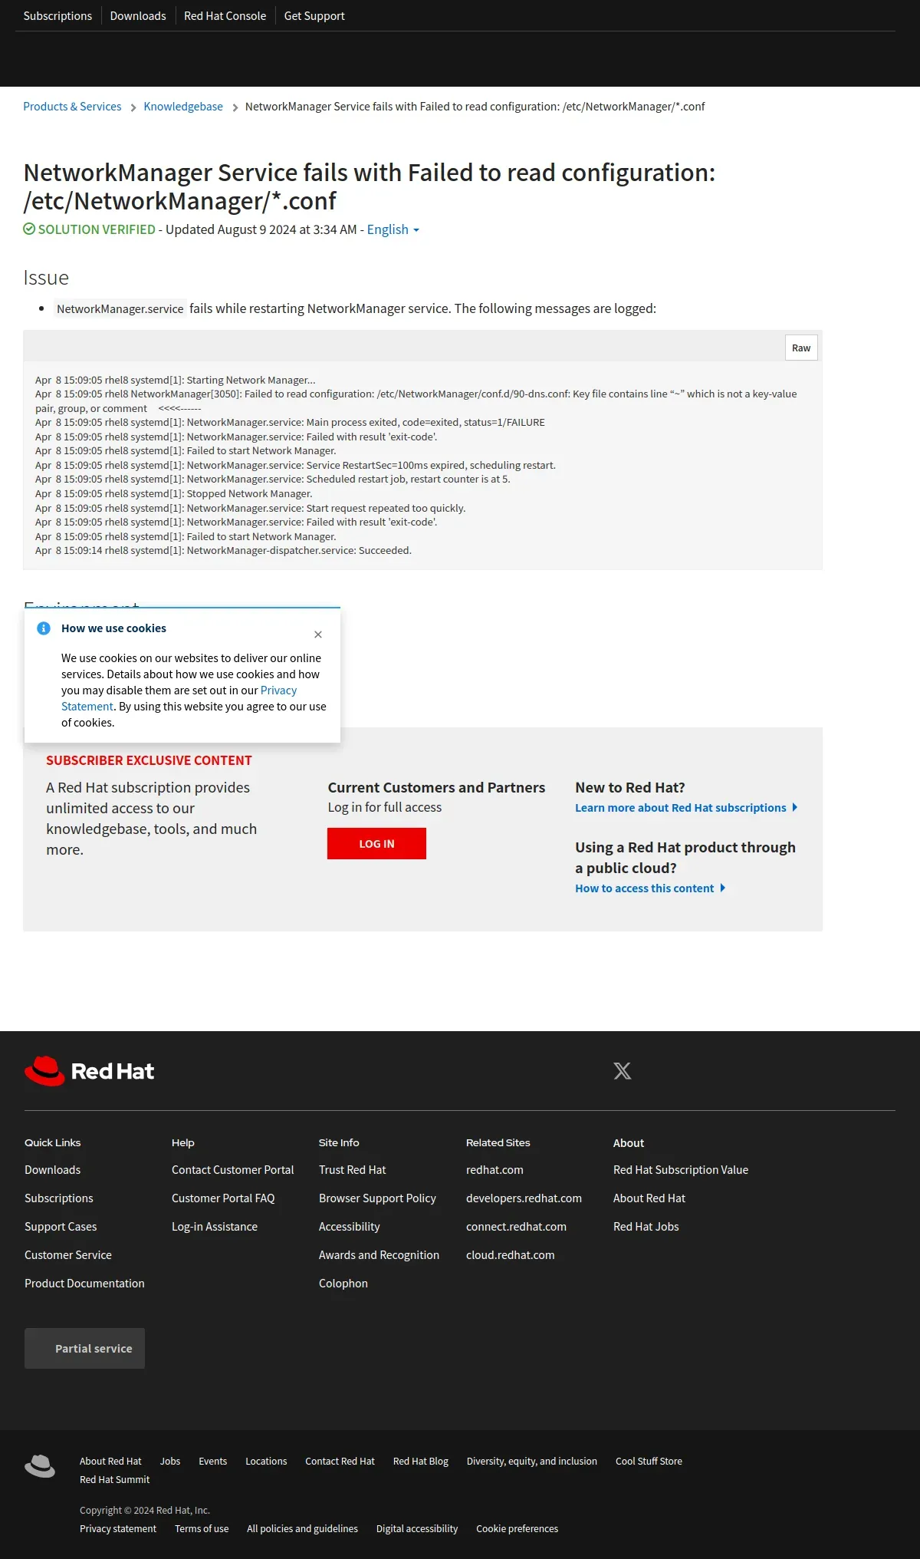Screen dimensions: 920x1559
Task: Open Jobs in the bottom bar
Action: tap(170, 1462)
